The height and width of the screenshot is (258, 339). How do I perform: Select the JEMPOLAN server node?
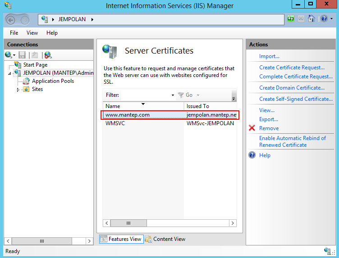(x=58, y=73)
